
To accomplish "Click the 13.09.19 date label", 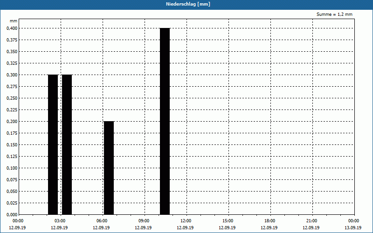I will click(353, 228).
